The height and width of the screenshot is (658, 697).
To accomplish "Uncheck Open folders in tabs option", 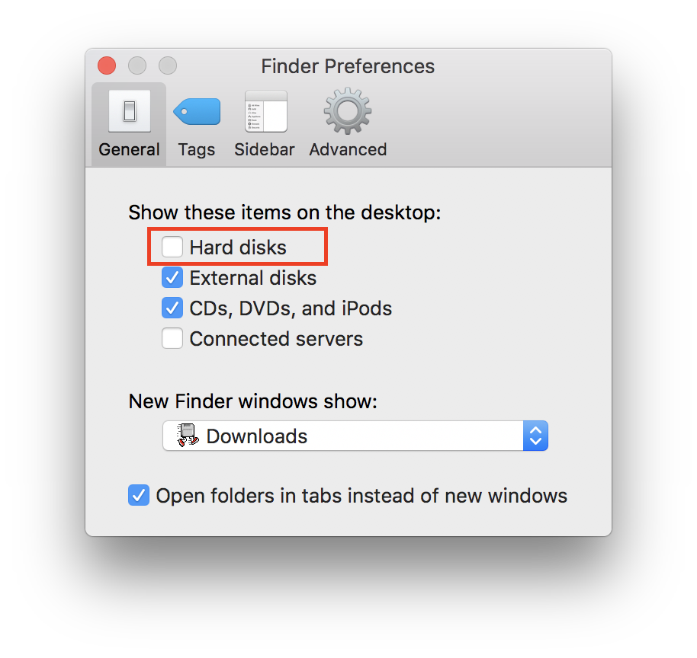I will tap(139, 495).
